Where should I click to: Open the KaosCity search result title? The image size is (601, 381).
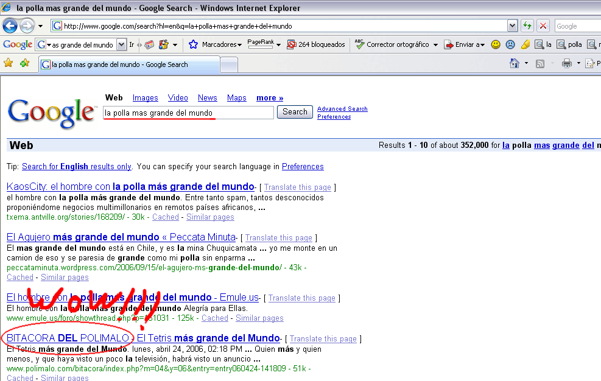click(130, 187)
